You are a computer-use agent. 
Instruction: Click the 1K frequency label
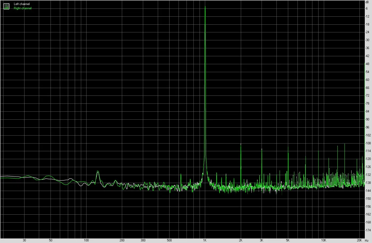(205, 240)
